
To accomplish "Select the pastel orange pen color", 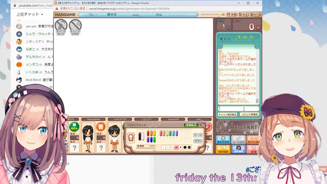I will 164,133.
